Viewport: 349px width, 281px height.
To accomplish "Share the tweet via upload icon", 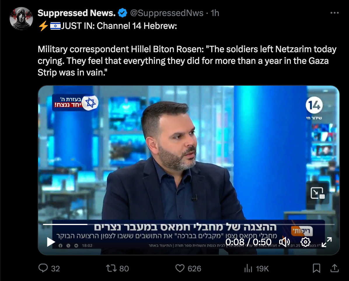I will pos(334,268).
